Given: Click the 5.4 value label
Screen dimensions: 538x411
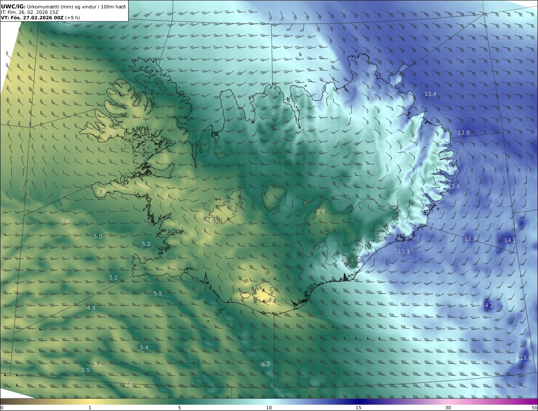Looking at the screenshot, I should [144, 347].
